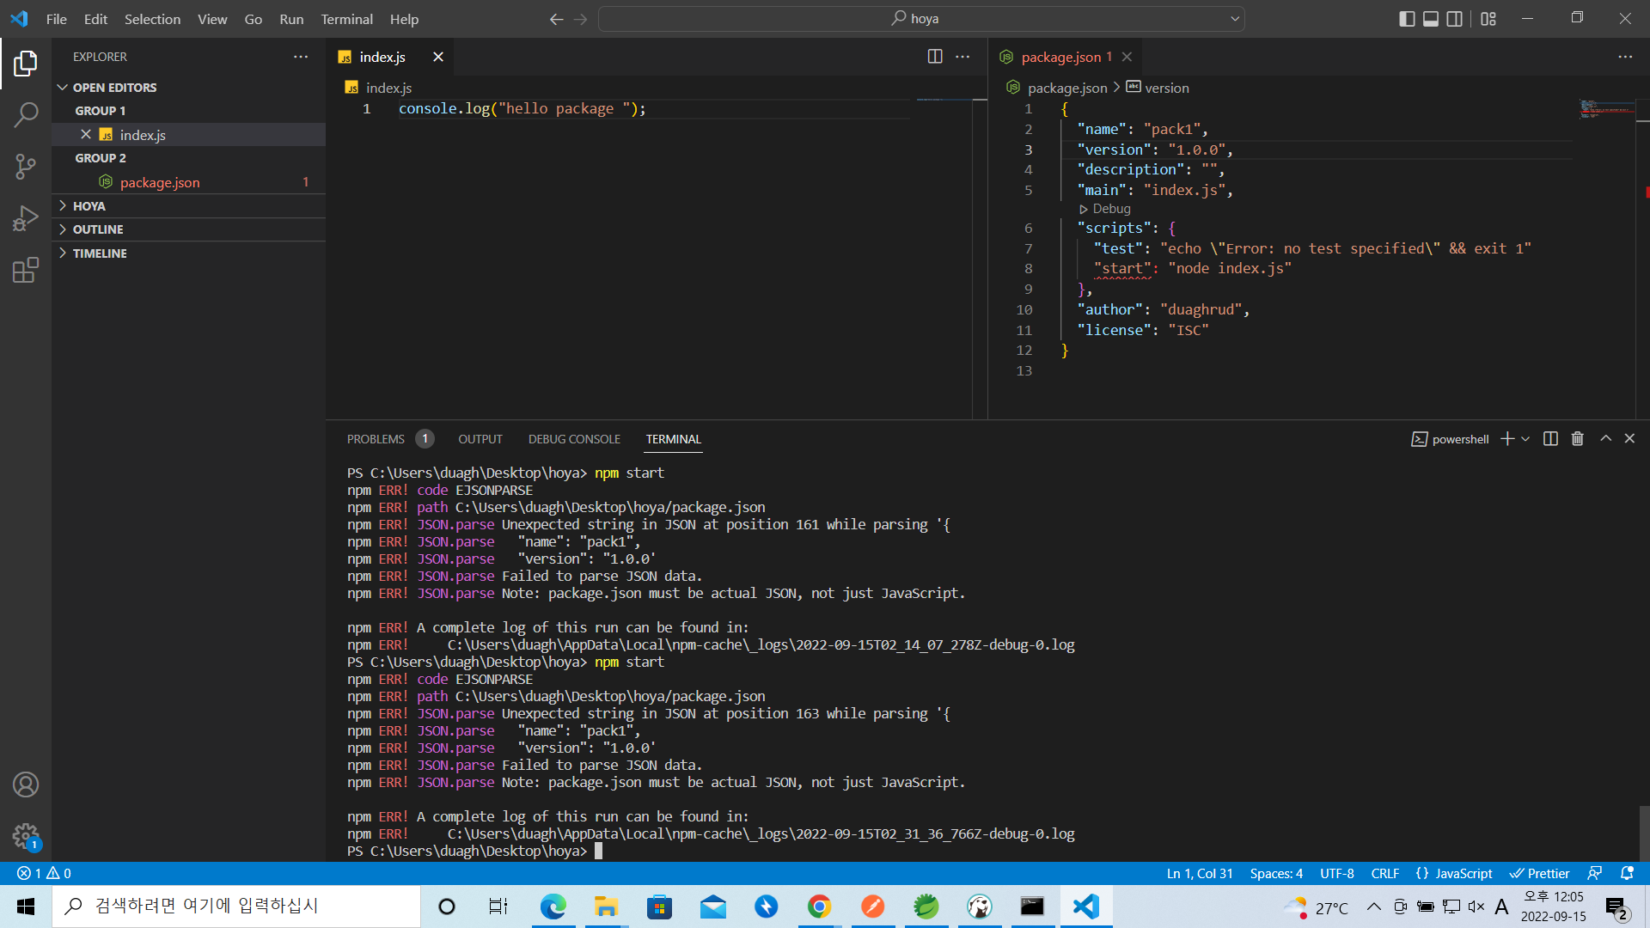
Task: Open the File menu
Action: pos(57,19)
